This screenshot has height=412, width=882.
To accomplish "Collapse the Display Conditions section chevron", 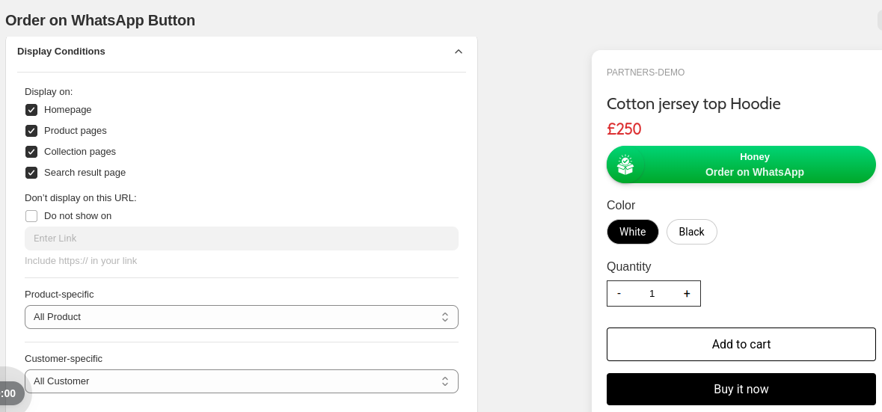I will (x=459, y=52).
